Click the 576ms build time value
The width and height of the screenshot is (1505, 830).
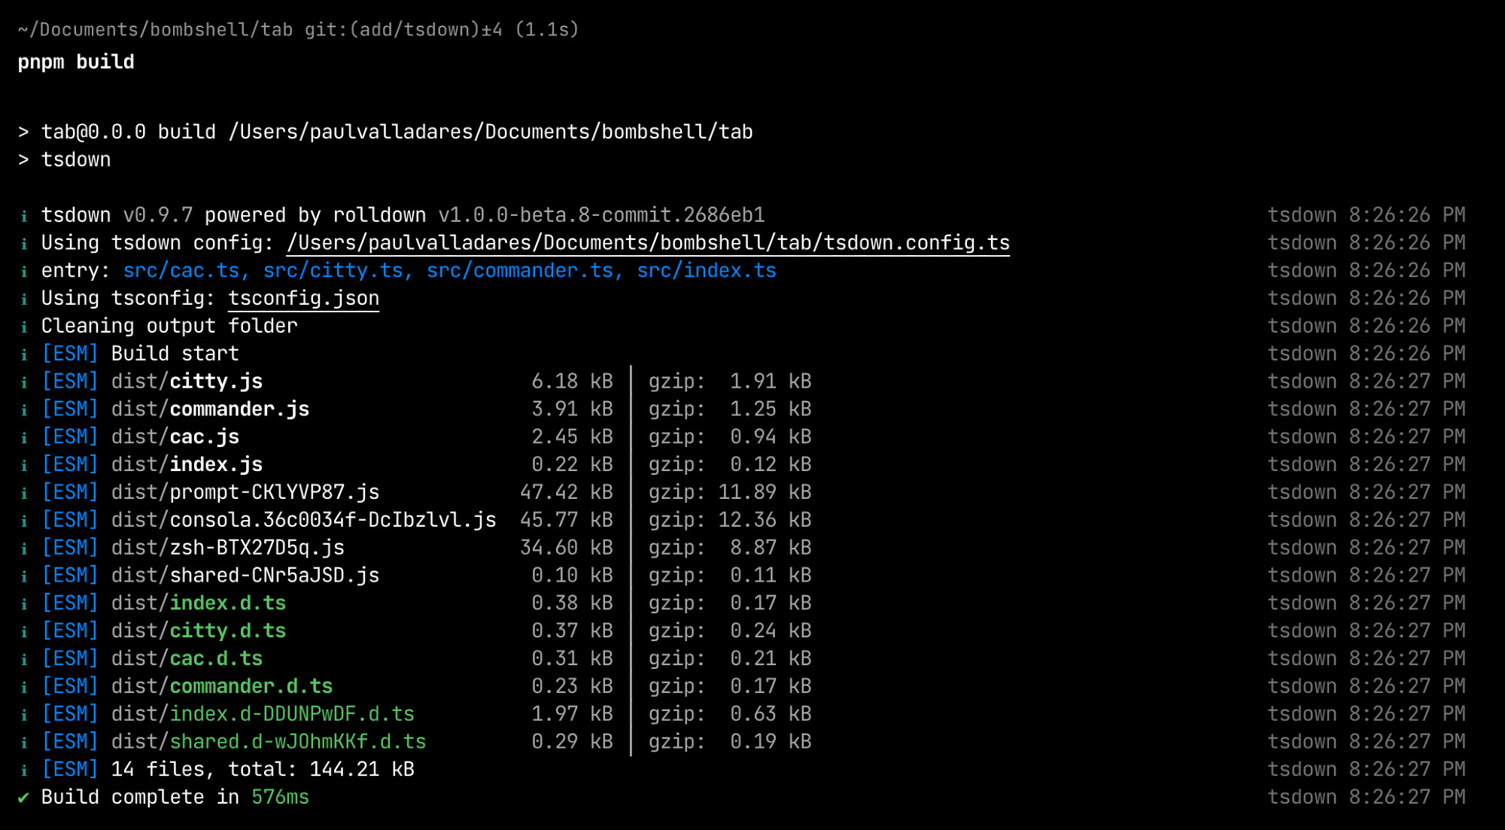[x=281, y=798]
